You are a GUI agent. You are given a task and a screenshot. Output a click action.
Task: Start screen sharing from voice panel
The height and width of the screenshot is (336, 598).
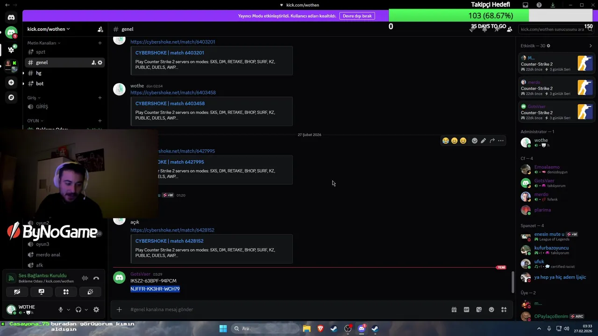tap(42, 292)
